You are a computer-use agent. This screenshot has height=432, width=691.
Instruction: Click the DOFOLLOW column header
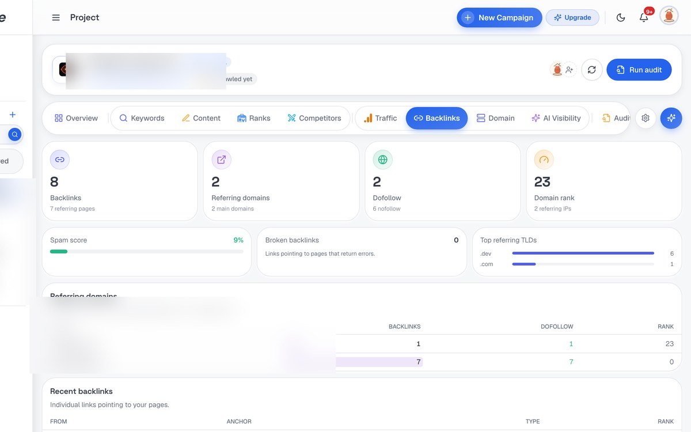point(557,327)
